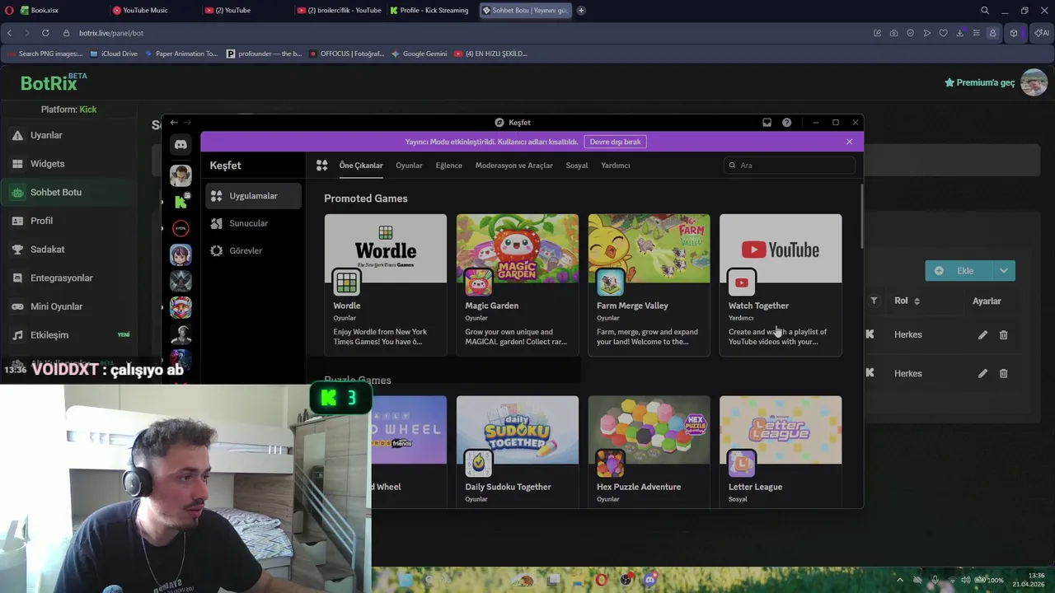The width and height of the screenshot is (1055, 593).
Task: Open Hex Puzzle Adventure card
Action: [649, 451]
